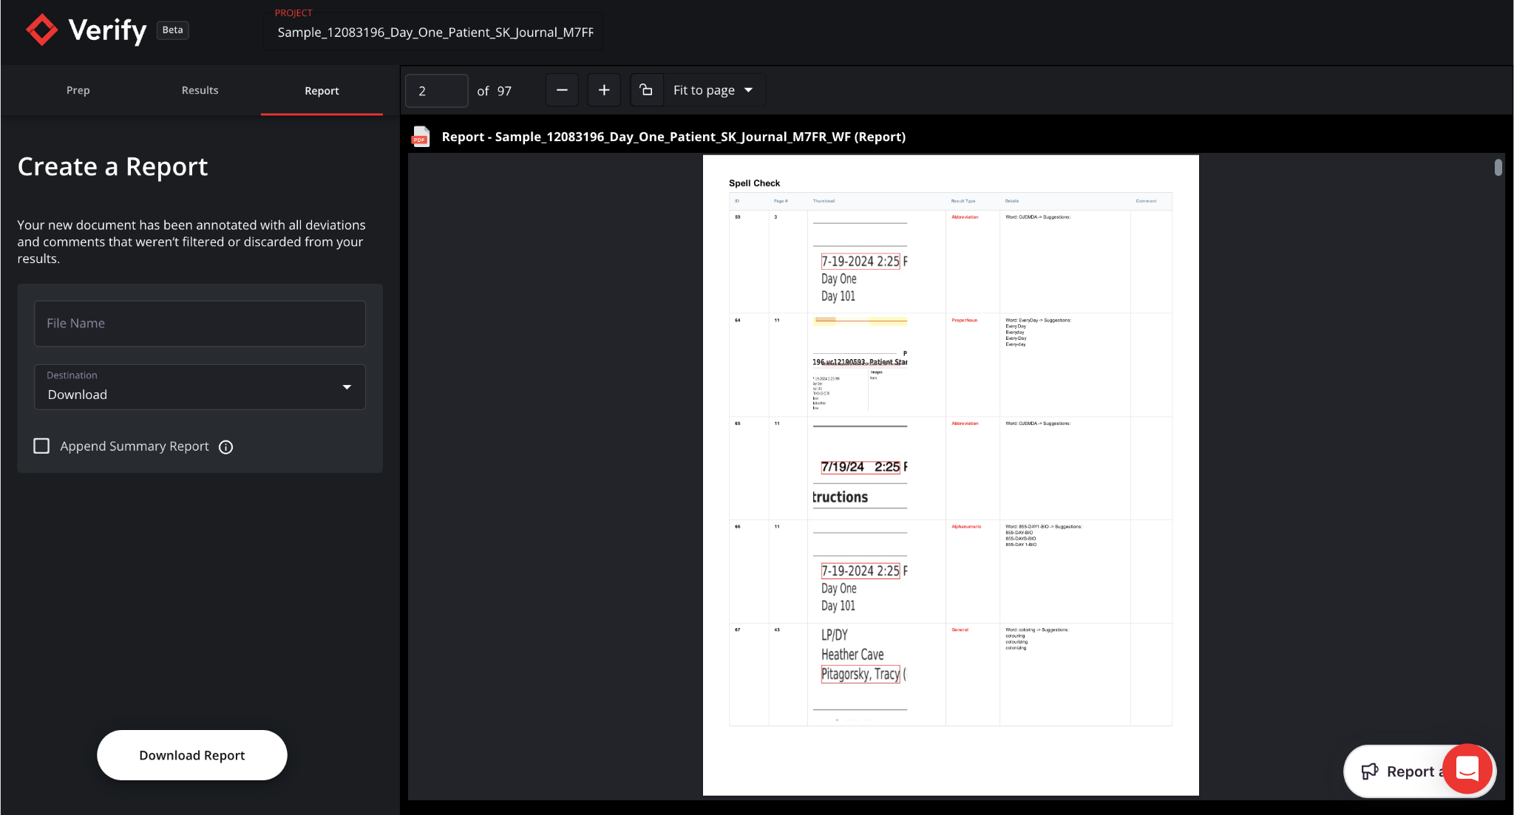Click the PDF file icon
Image resolution: width=1514 pixels, height=815 pixels.
421,137
